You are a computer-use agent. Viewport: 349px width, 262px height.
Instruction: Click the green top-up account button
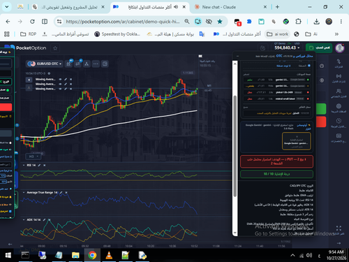click(x=319, y=48)
